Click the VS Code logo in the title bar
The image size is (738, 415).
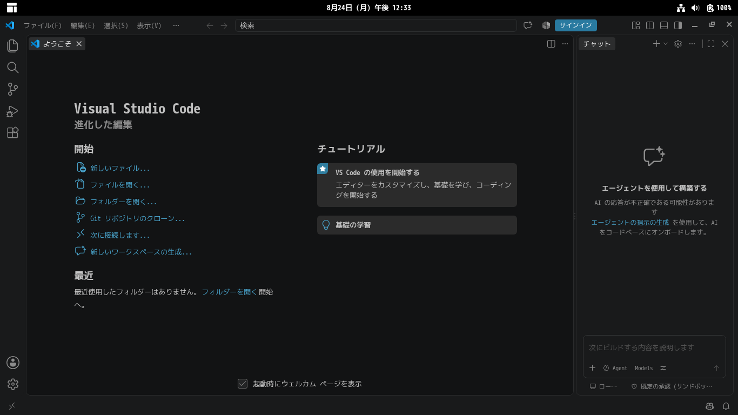(x=10, y=25)
